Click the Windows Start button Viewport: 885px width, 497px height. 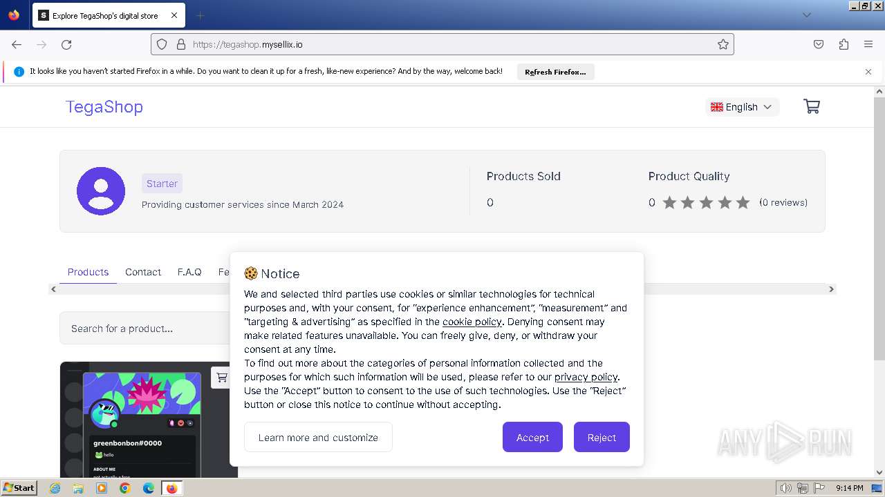(x=19, y=488)
